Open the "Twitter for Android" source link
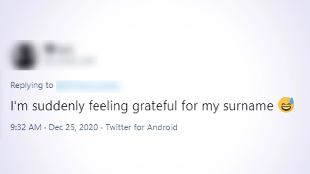The height and width of the screenshot is (174, 310). (x=142, y=127)
